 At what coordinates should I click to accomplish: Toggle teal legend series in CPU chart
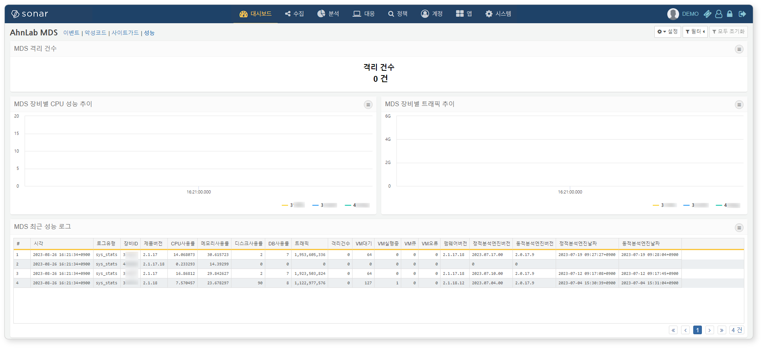[x=357, y=205]
